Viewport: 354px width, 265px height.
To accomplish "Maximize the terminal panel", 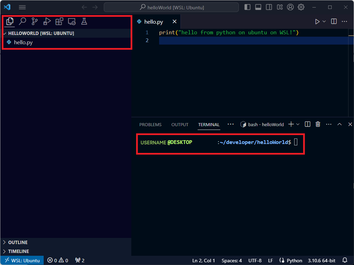I will point(339,124).
